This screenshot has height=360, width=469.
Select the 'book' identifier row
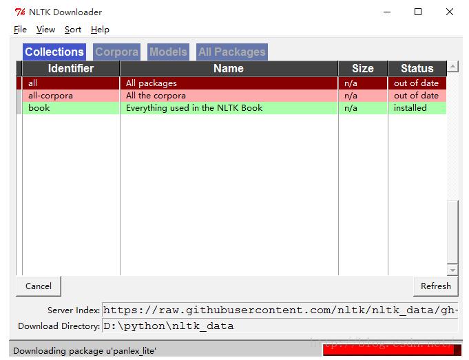pos(70,108)
